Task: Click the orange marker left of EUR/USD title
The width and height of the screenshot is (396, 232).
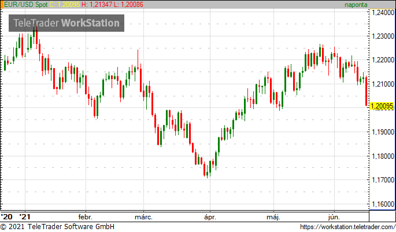Action: (x=2, y=5)
